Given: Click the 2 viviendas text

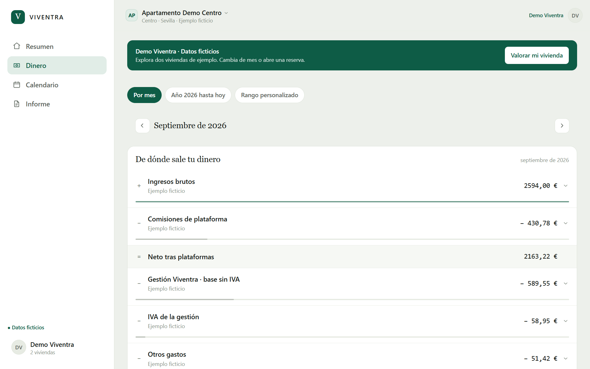Looking at the screenshot, I should click(42, 352).
